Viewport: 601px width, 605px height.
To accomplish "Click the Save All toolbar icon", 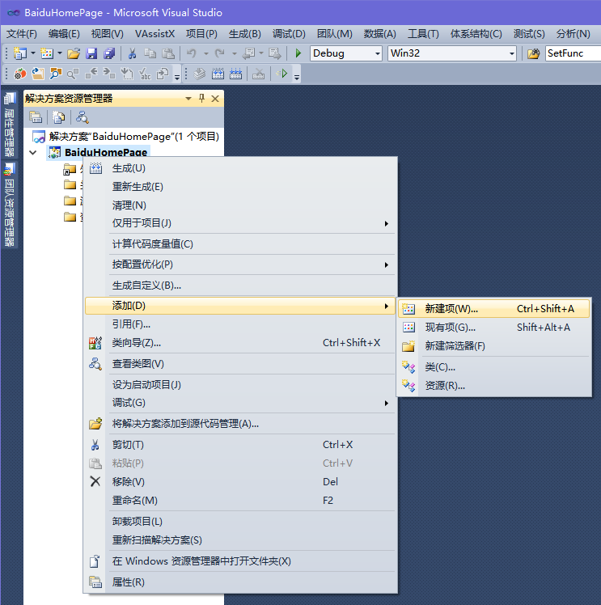I will tap(109, 53).
